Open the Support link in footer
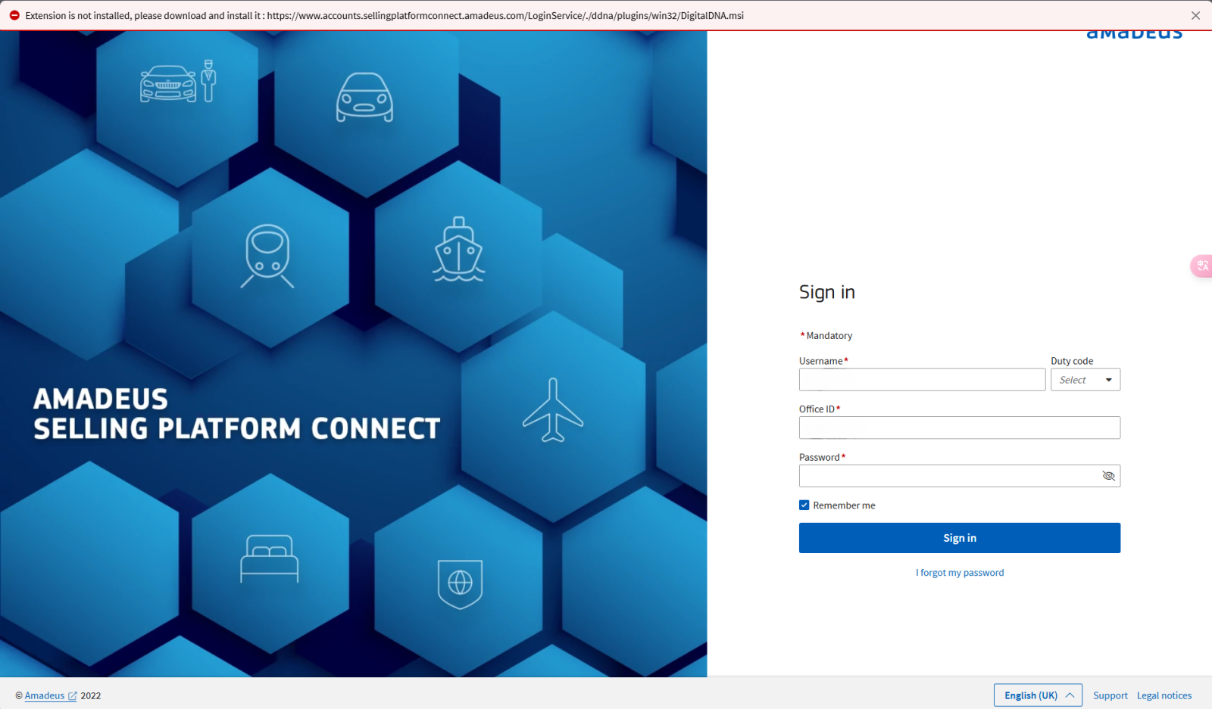Image resolution: width=1212 pixels, height=709 pixels. pyautogui.click(x=1110, y=695)
